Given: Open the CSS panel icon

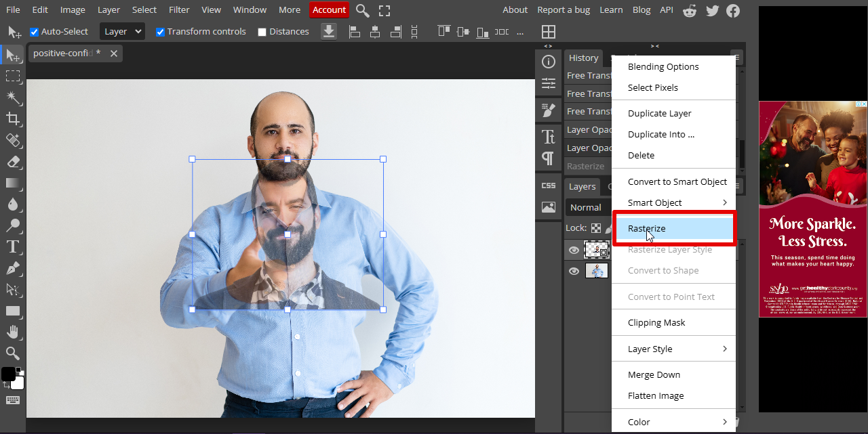Looking at the screenshot, I should pyautogui.click(x=549, y=185).
